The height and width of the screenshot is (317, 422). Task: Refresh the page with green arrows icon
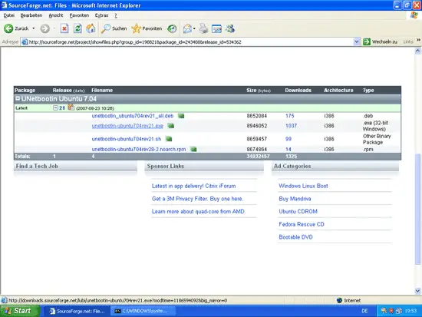pos(77,28)
